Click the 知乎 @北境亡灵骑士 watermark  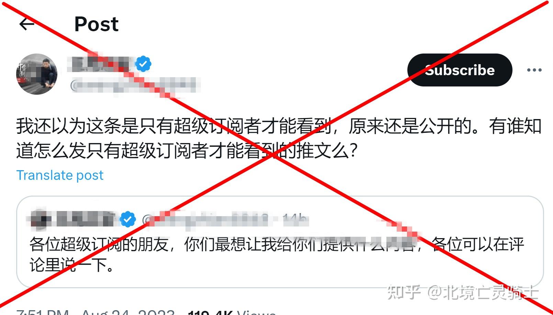click(x=463, y=292)
